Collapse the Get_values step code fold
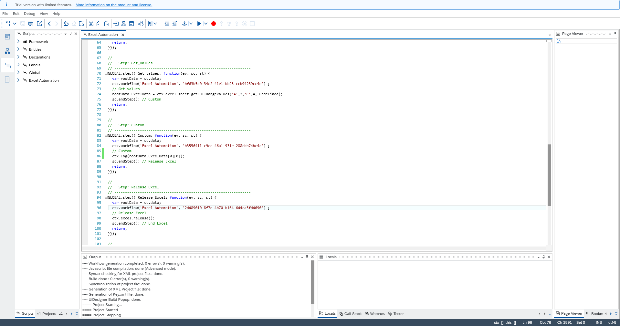 point(106,73)
